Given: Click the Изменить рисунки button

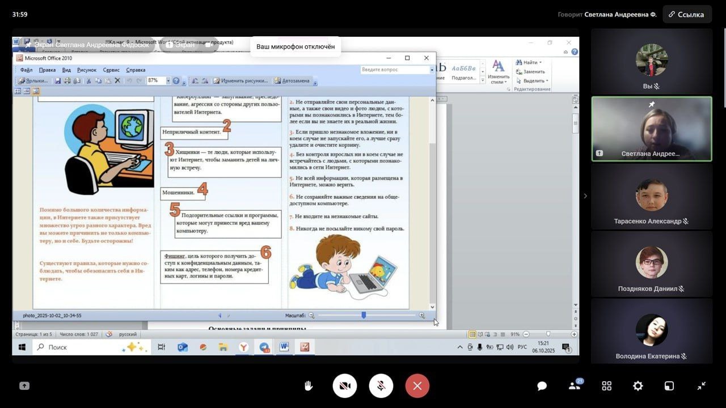Looking at the screenshot, I should pos(240,81).
